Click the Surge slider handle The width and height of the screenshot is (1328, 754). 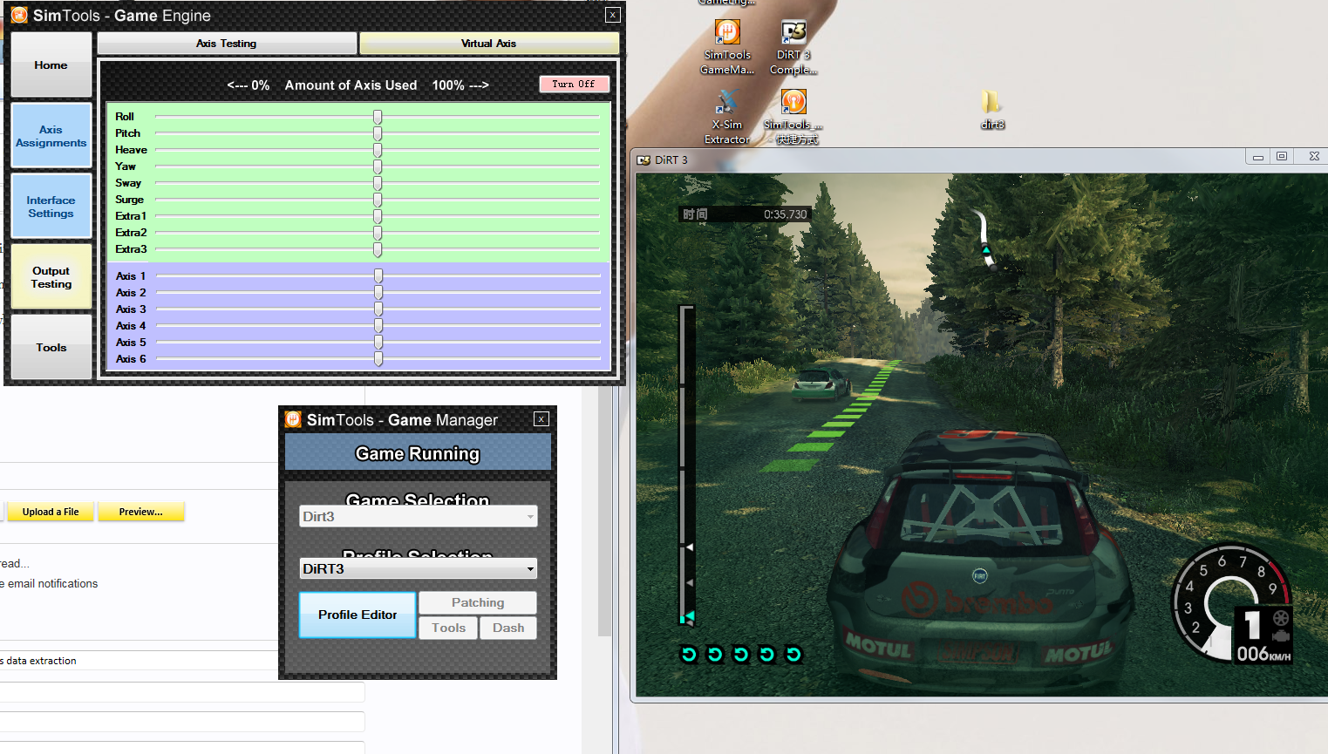coord(378,200)
